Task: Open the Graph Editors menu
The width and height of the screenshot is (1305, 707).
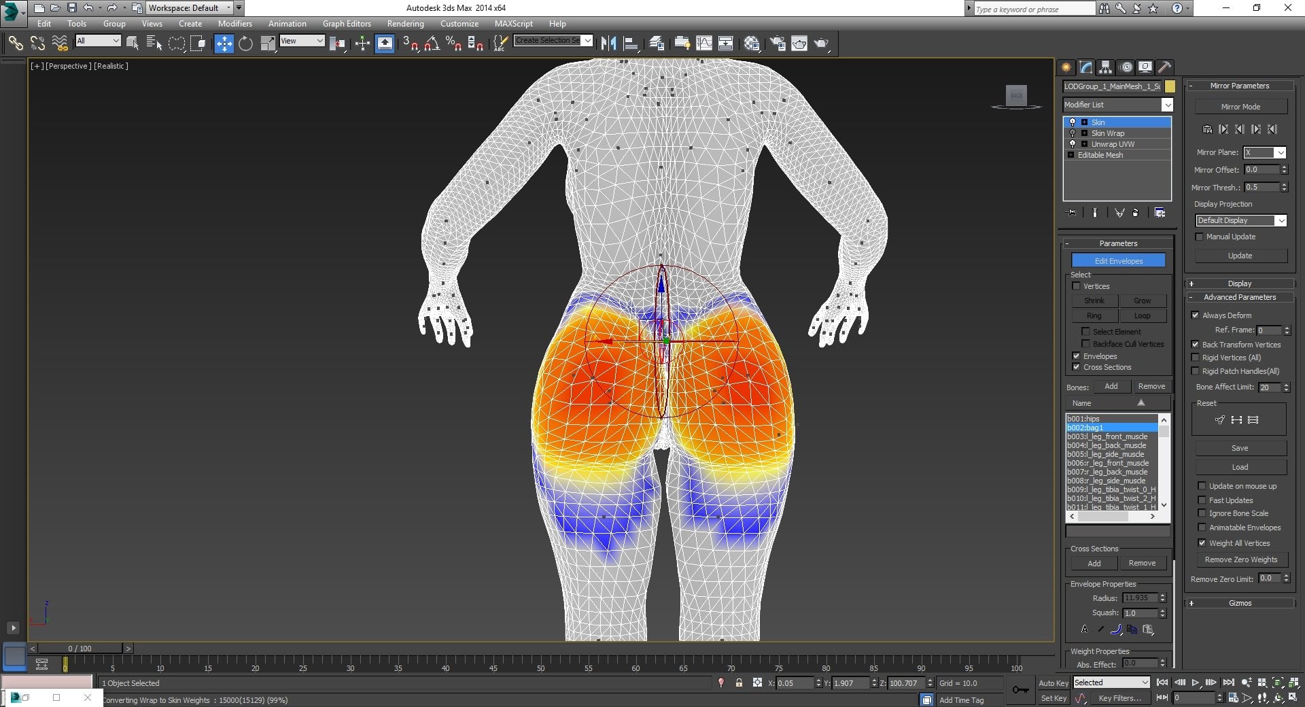Action: [347, 23]
